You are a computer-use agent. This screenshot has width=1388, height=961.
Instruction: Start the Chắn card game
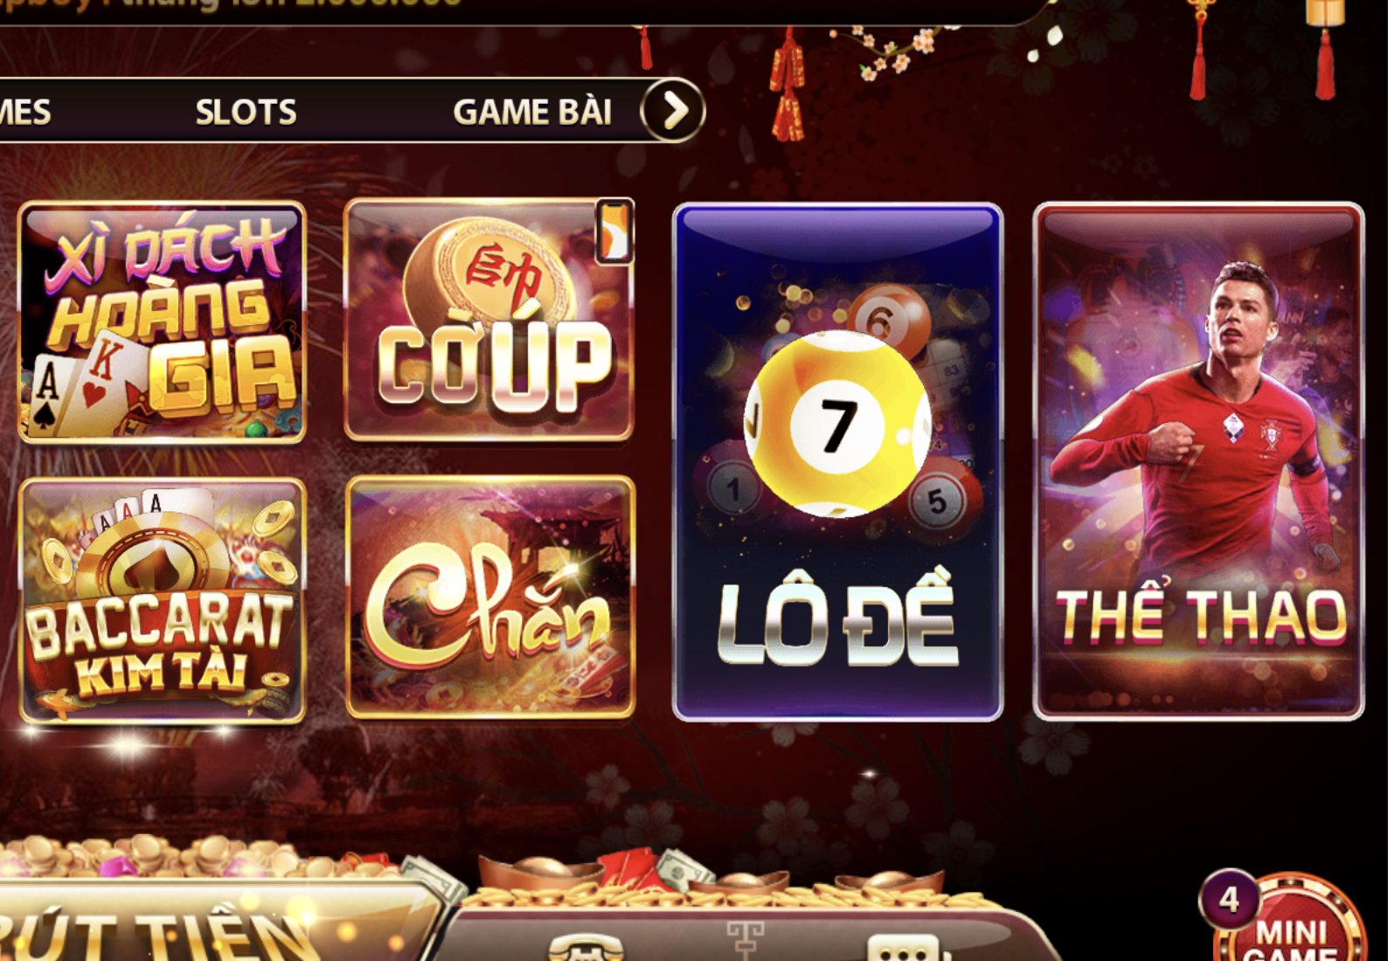coord(490,598)
